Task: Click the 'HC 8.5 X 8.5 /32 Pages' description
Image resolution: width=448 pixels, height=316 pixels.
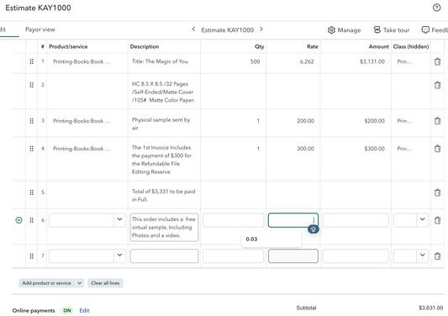Action: click(x=163, y=92)
